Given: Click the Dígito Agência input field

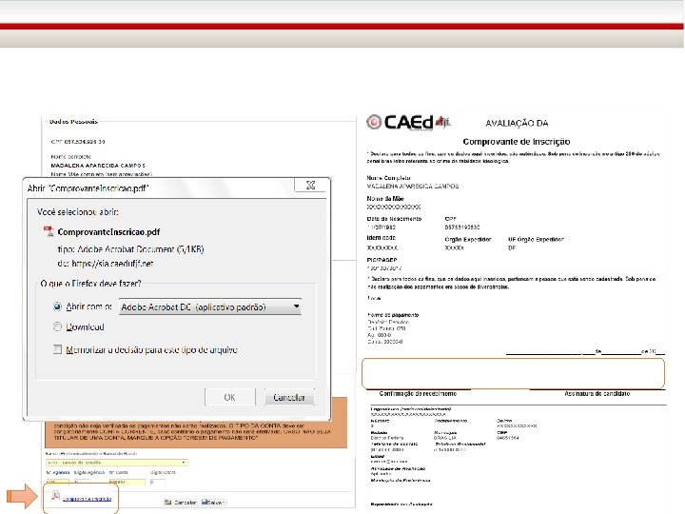Looking at the screenshot, I should click(x=82, y=482).
